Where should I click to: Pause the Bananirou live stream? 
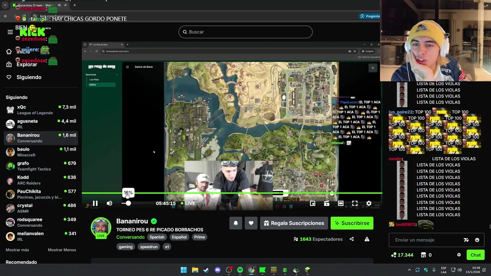pos(95,203)
